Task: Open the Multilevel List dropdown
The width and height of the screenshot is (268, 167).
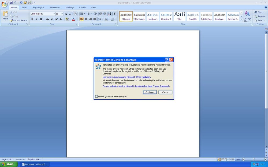Action: coord(95,14)
